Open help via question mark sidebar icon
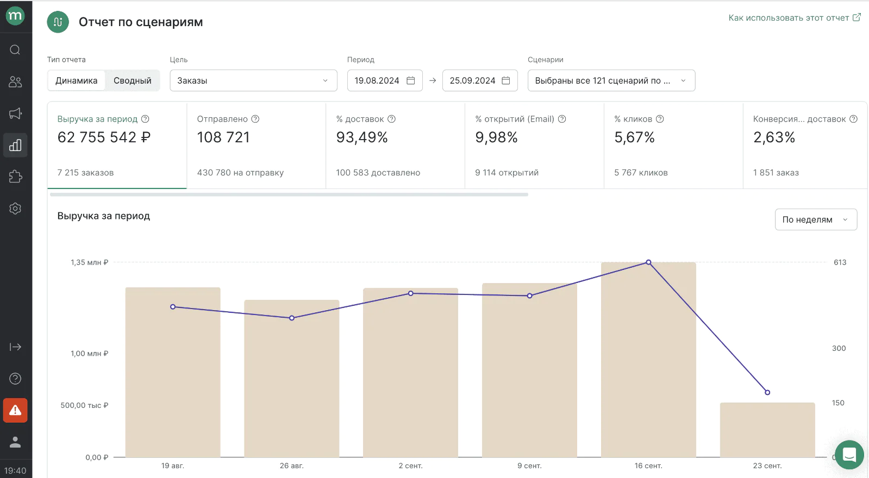The height and width of the screenshot is (478, 869). click(15, 379)
